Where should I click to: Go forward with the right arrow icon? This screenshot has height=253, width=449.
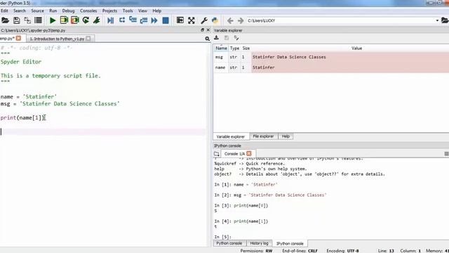[x=241, y=20]
